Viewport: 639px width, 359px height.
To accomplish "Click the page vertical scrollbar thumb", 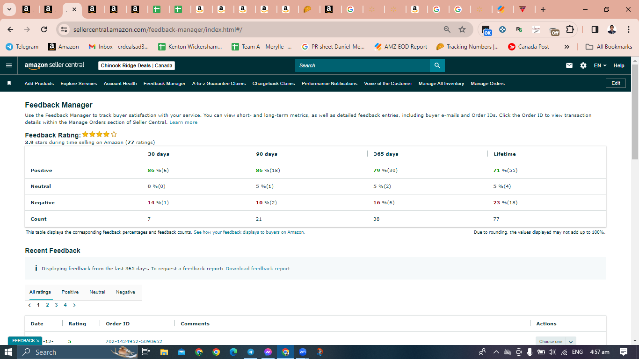I will click(x=635, y=112).
